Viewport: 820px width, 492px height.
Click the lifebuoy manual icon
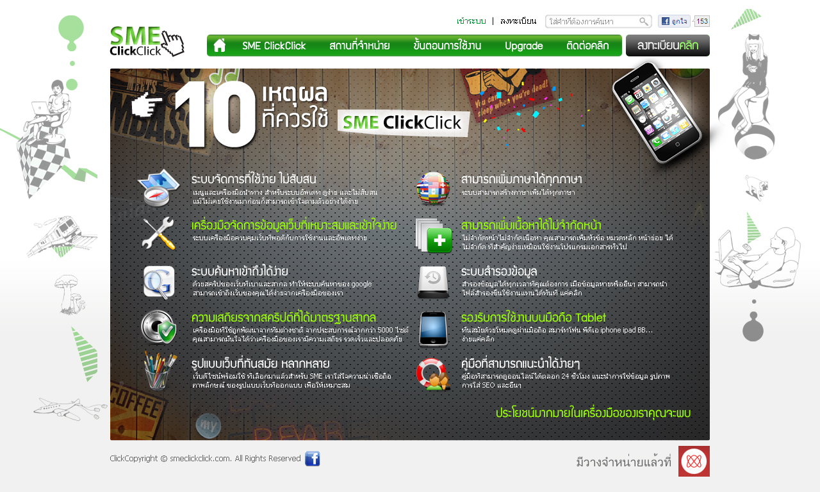click(433, 374)
